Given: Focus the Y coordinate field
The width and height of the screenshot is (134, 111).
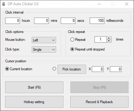Looking at the screenshot, I should pos(116,69).
